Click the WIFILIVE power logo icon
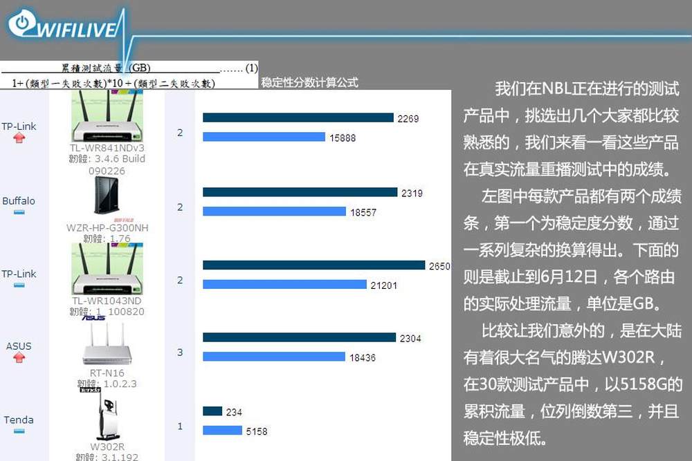The height and width of the screenshot is (461, 692). click(21, 23)
